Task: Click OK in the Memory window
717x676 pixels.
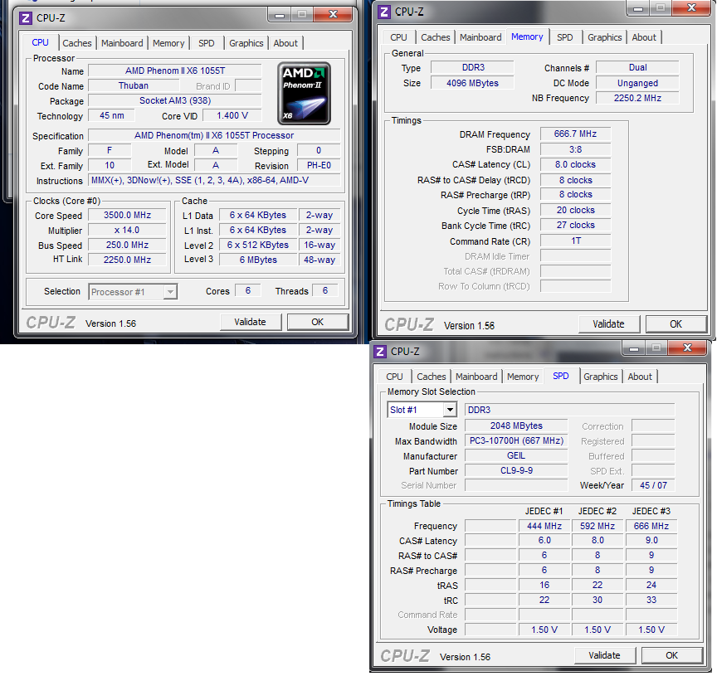Action: pos(676,324)
